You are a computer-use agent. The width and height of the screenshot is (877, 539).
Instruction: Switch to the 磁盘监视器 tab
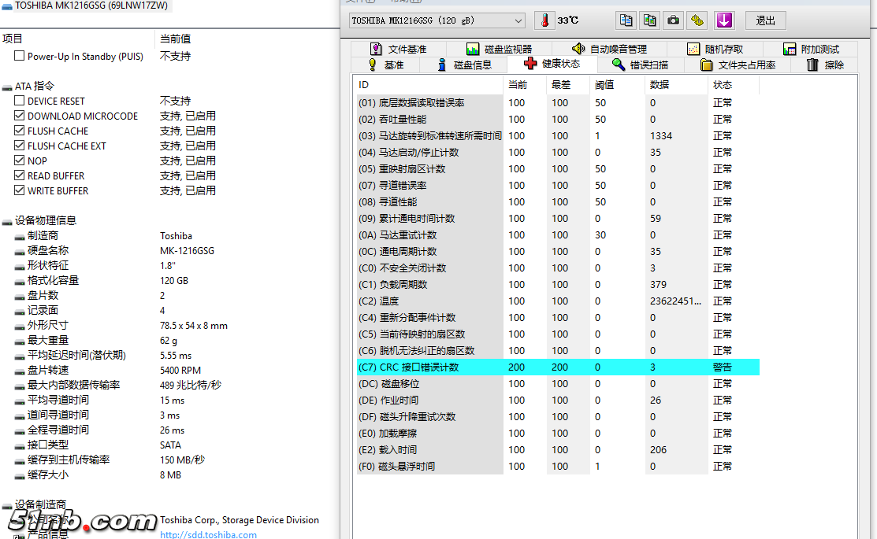[x=499, y=49]
